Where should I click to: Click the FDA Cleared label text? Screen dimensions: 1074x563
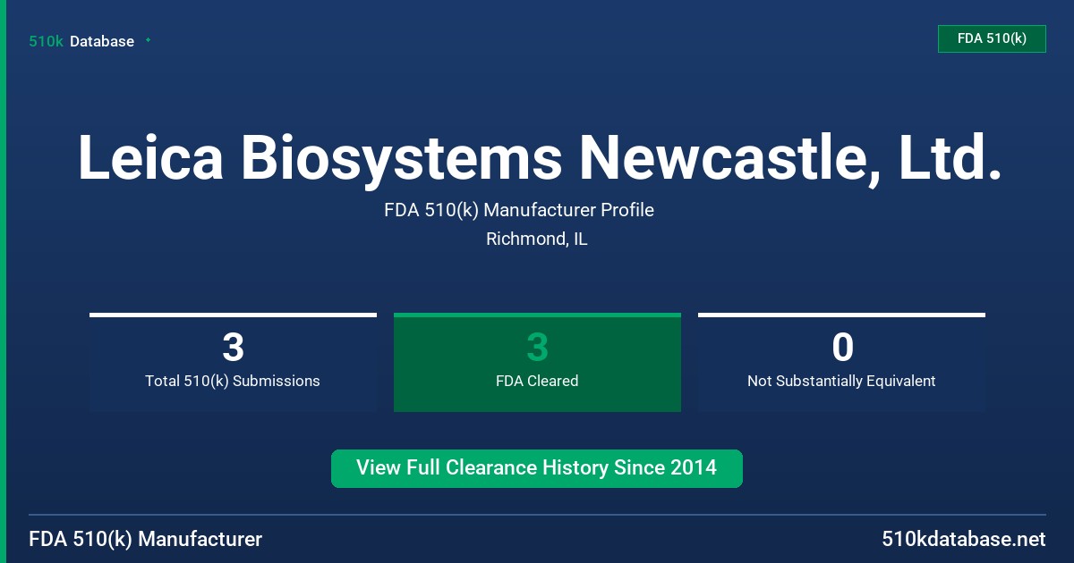pyautogui.click(x=537, y=381)
